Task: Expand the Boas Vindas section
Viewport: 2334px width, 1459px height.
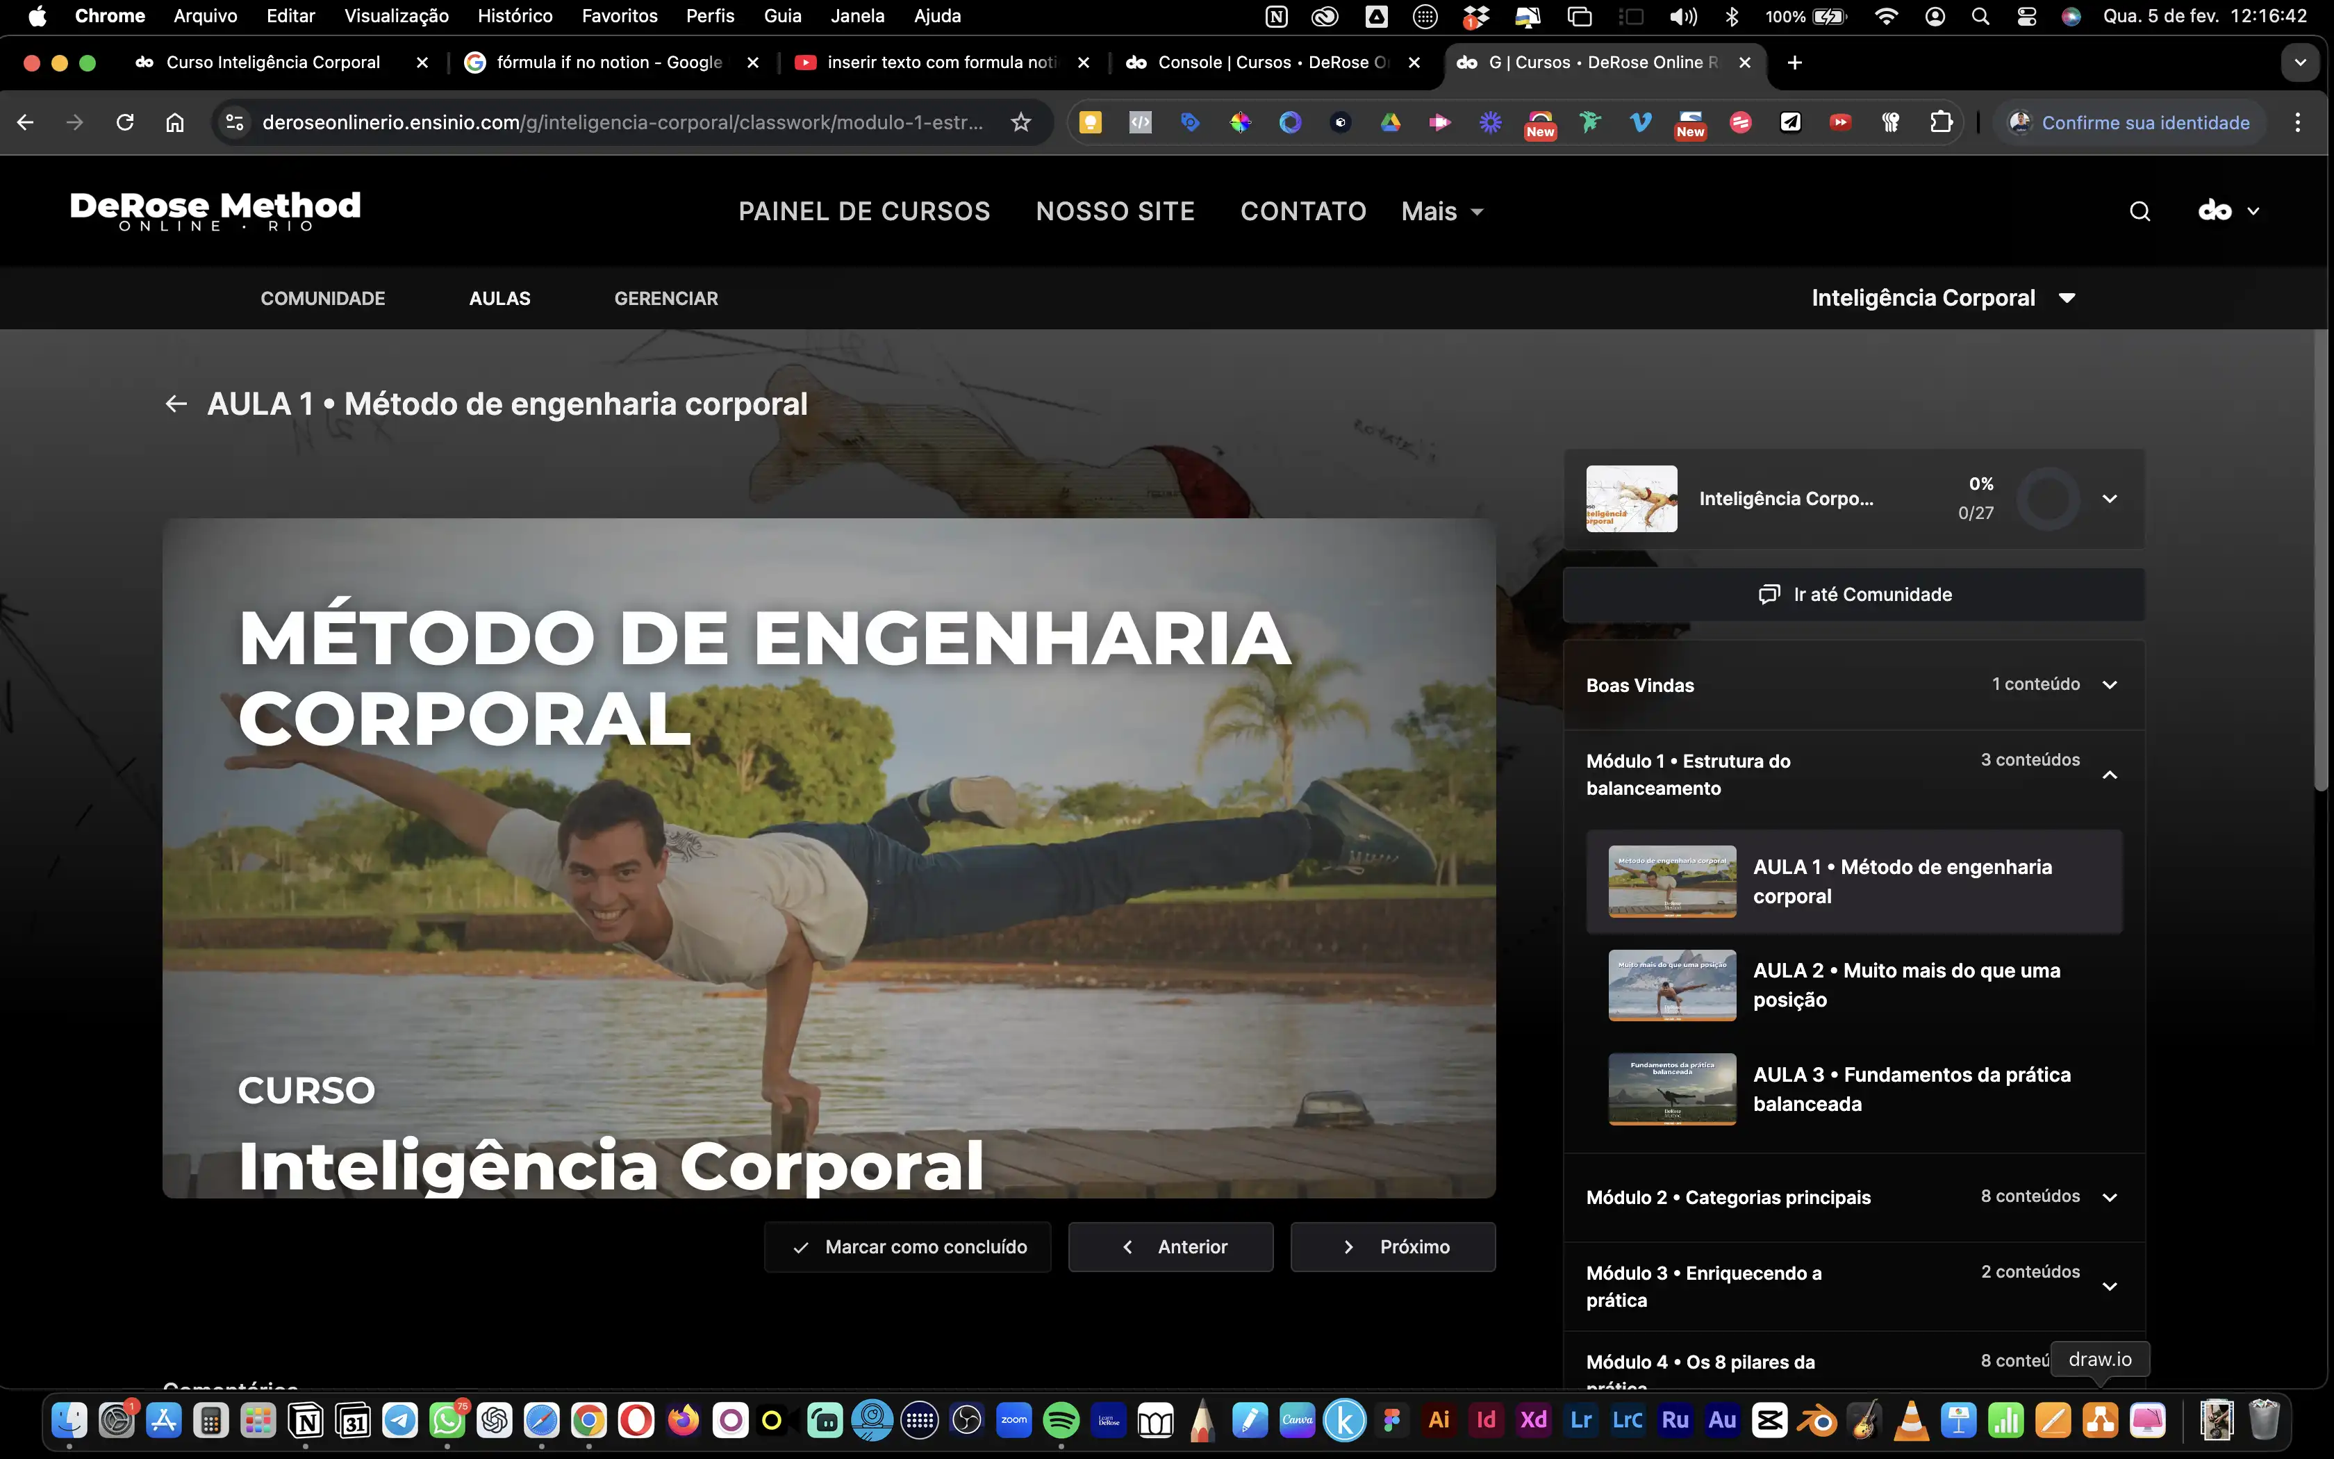Action: 2109,685
